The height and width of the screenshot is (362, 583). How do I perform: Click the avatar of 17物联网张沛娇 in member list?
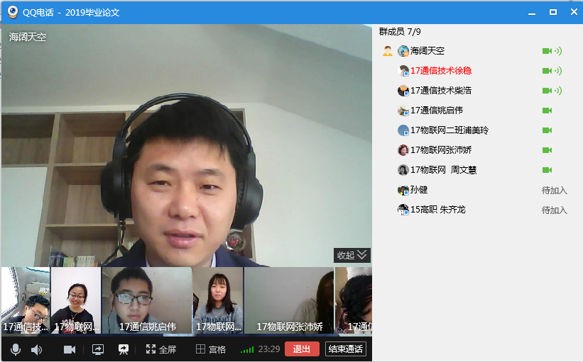click(x=403, y=150)
